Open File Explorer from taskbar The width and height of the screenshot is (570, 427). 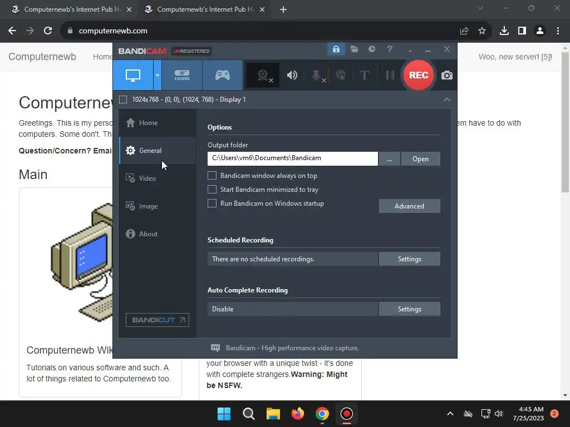(x=273, y=414)
